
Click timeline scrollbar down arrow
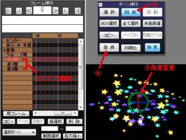(81, 108)
